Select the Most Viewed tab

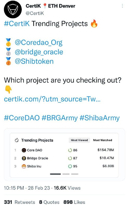coord(79,140)
